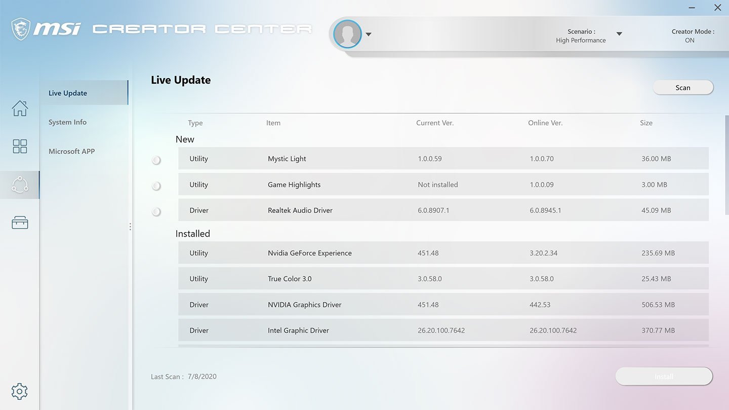This screenshot has width=729, height=410.
Task: Open the Home icon in sidebar
Action: (20, 108)
